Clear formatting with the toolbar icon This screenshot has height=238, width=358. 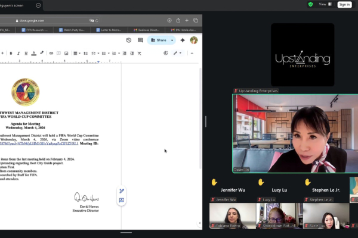pyautogui.click(x=140, y=53)
